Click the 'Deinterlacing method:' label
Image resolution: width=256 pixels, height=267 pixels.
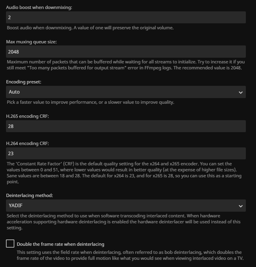pyautogui.click(x=30, y=196)
